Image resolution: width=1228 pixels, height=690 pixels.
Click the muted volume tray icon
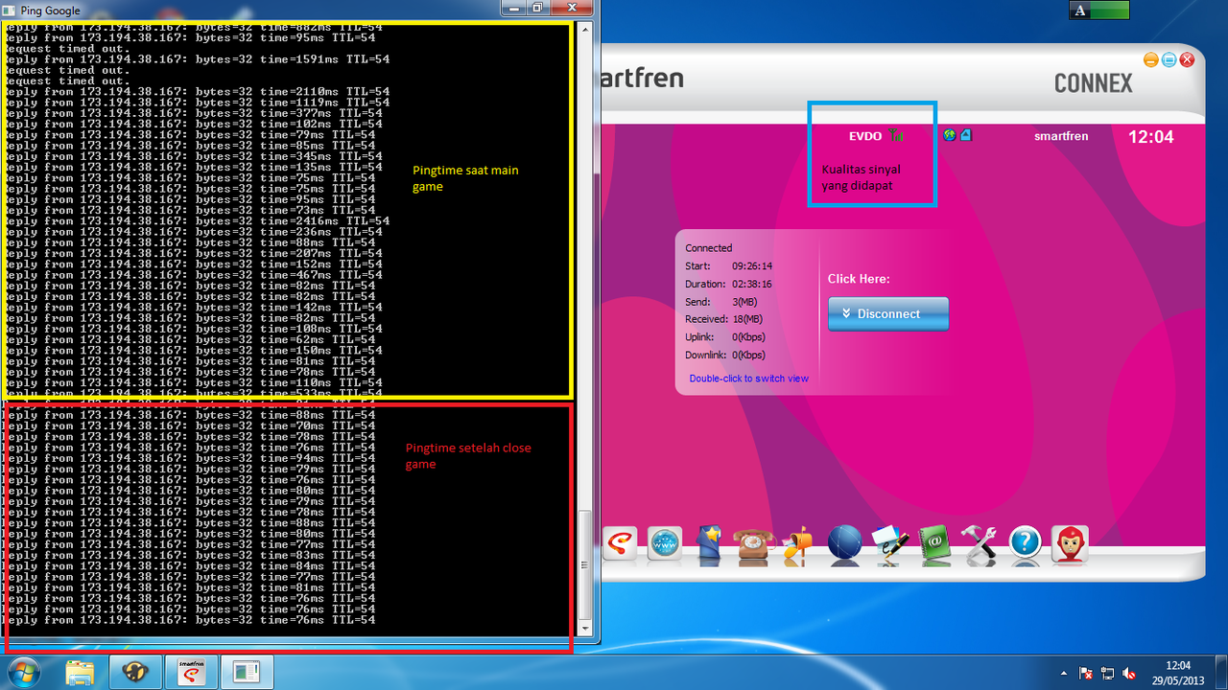pyautogui.click(x=1129, y=673)
